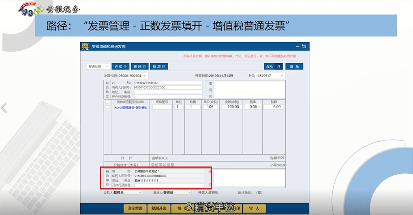Click the 复制开票 button

point(159,209)
